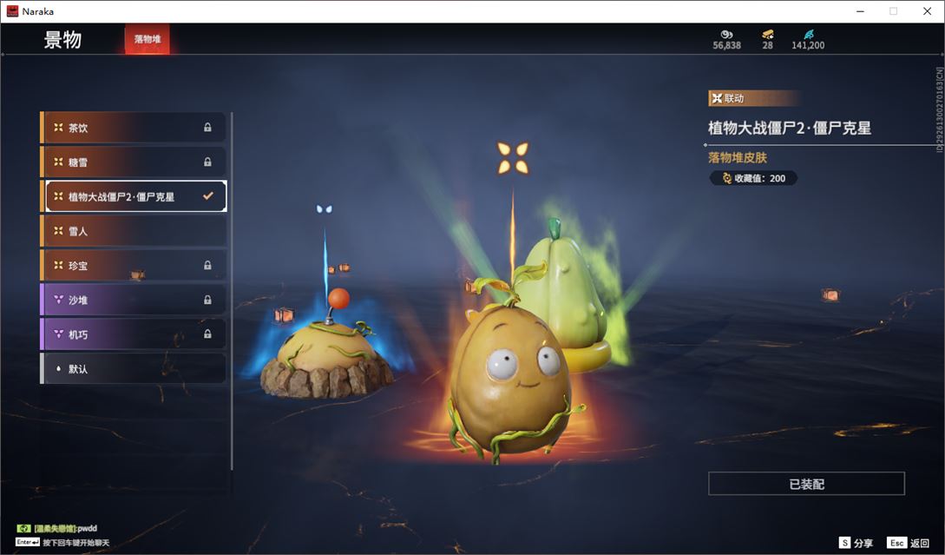The height and width of the screenshot is (555, 945).
Task: Click the skin title 植物大战僵尸2·僵尸克星
Action: point(790,128)
